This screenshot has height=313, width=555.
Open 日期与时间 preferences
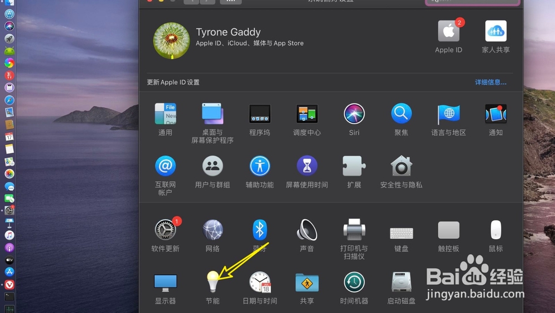pos(260,282)
